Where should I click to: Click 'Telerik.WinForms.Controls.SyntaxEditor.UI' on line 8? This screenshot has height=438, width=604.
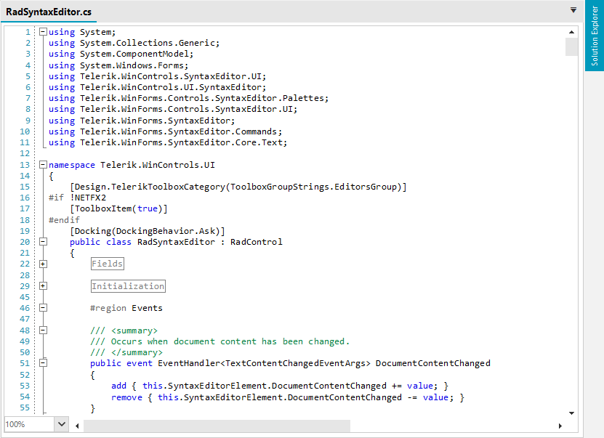(187, 109)
